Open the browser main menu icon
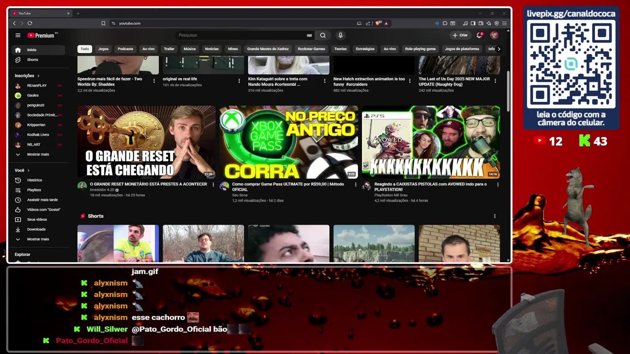The height and width of the screenshot is (354, 630). [504, 23]
